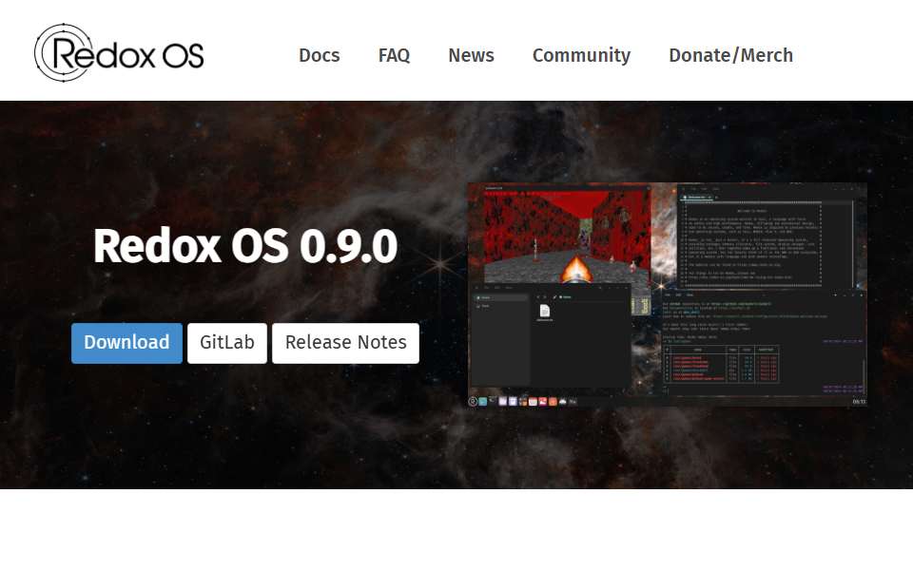Viewport: 913px width, 570px height.
Task: Open the News section
Action: coord(471,55)
